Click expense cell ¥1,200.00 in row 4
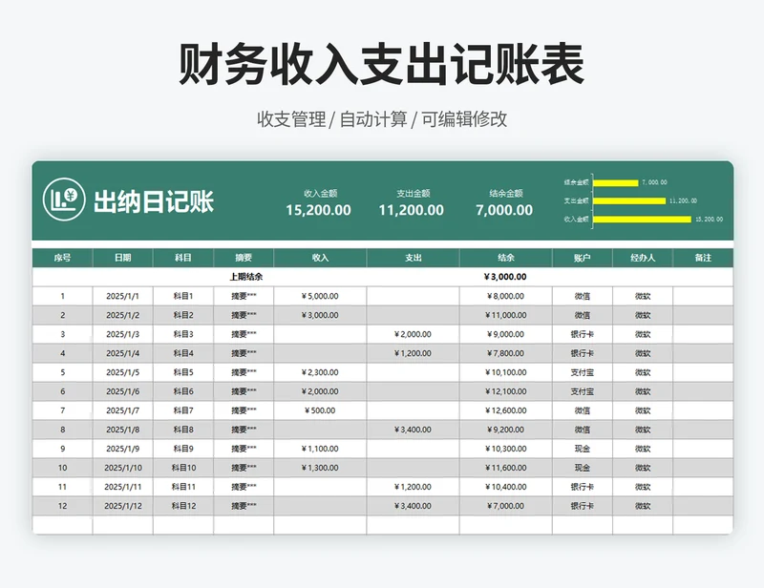This screenshot has width=764, height=588. pos(414,353)
